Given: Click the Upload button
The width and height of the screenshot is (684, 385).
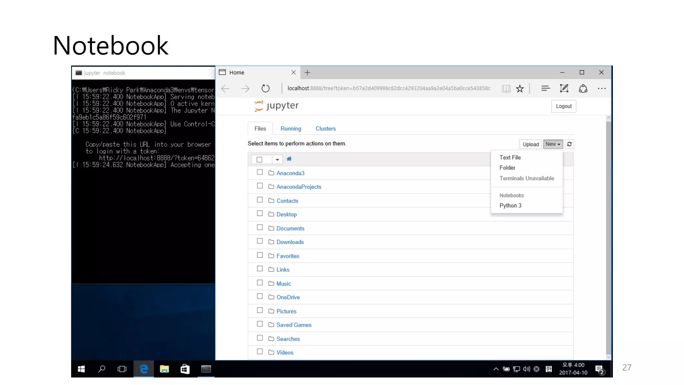Looking at the screenshot, I should [530, 144].
